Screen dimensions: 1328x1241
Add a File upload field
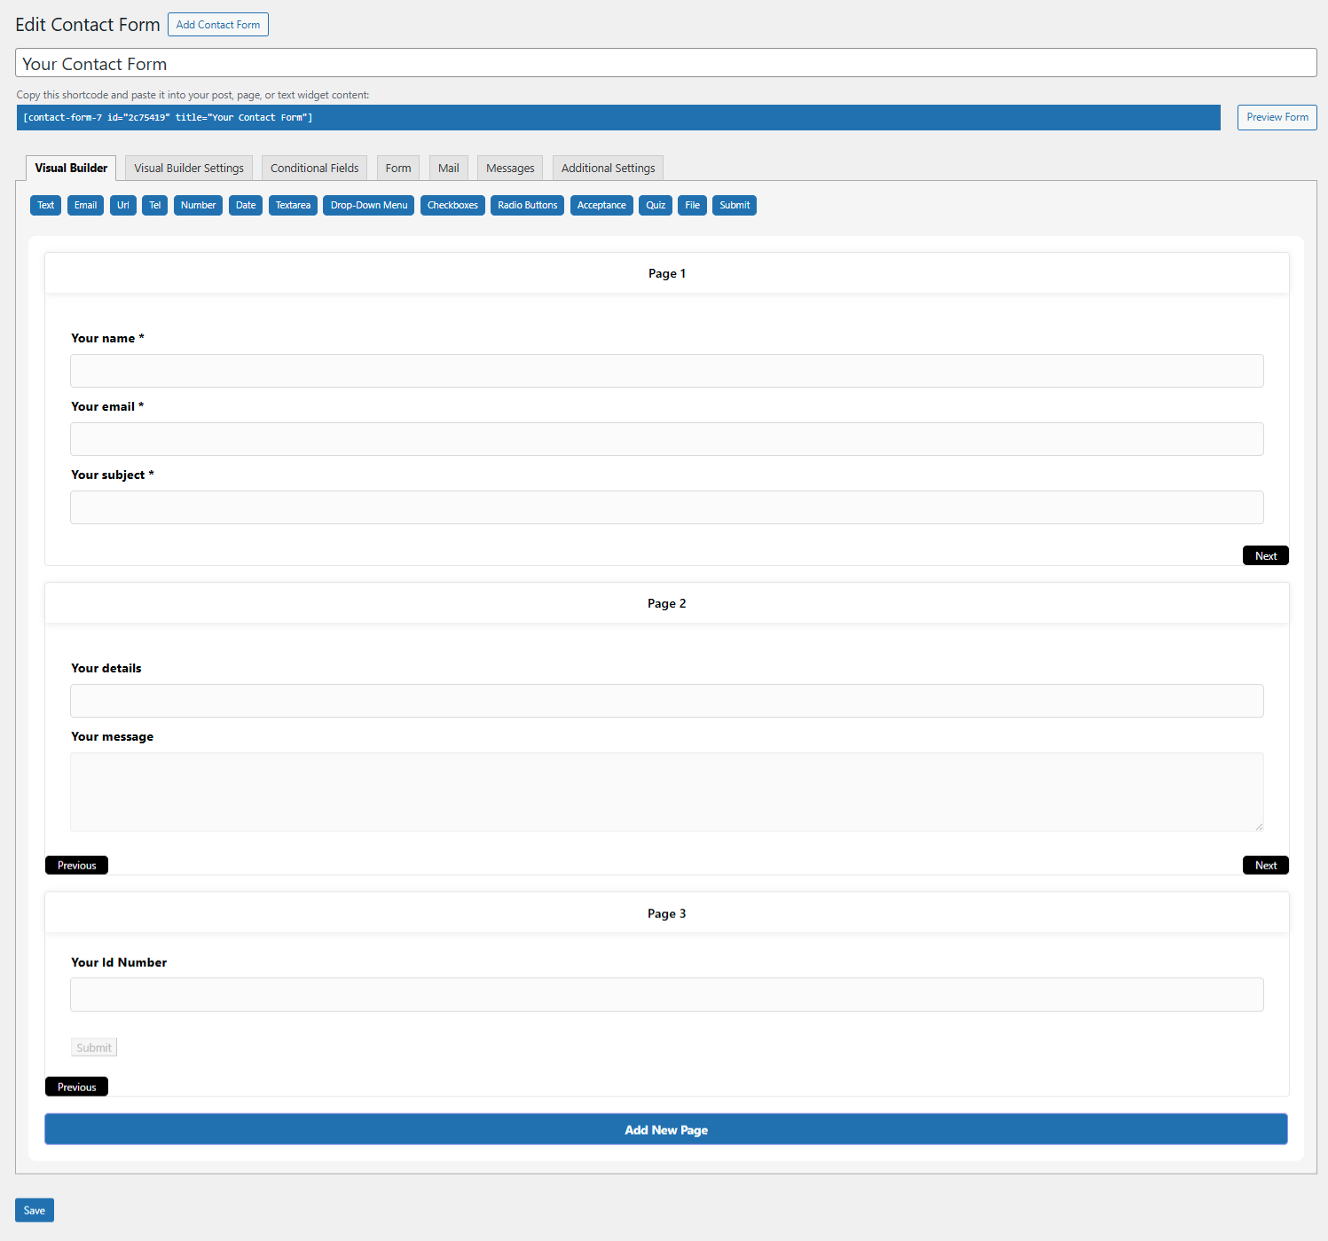pyautogui.click(x=692, y=205)
